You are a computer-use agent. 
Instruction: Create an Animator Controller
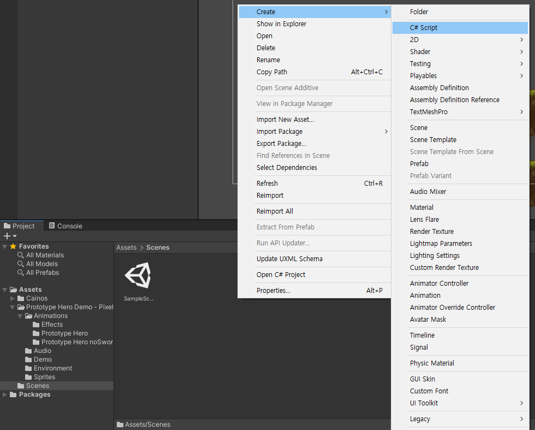coord(460,284)
